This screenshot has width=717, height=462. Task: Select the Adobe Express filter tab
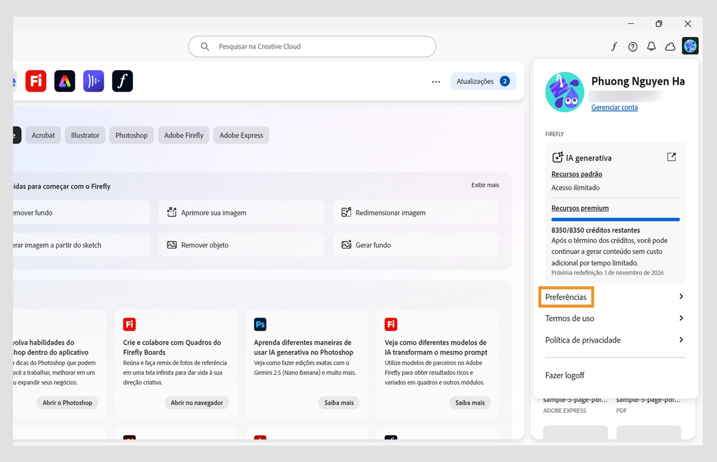coord(241,135)
